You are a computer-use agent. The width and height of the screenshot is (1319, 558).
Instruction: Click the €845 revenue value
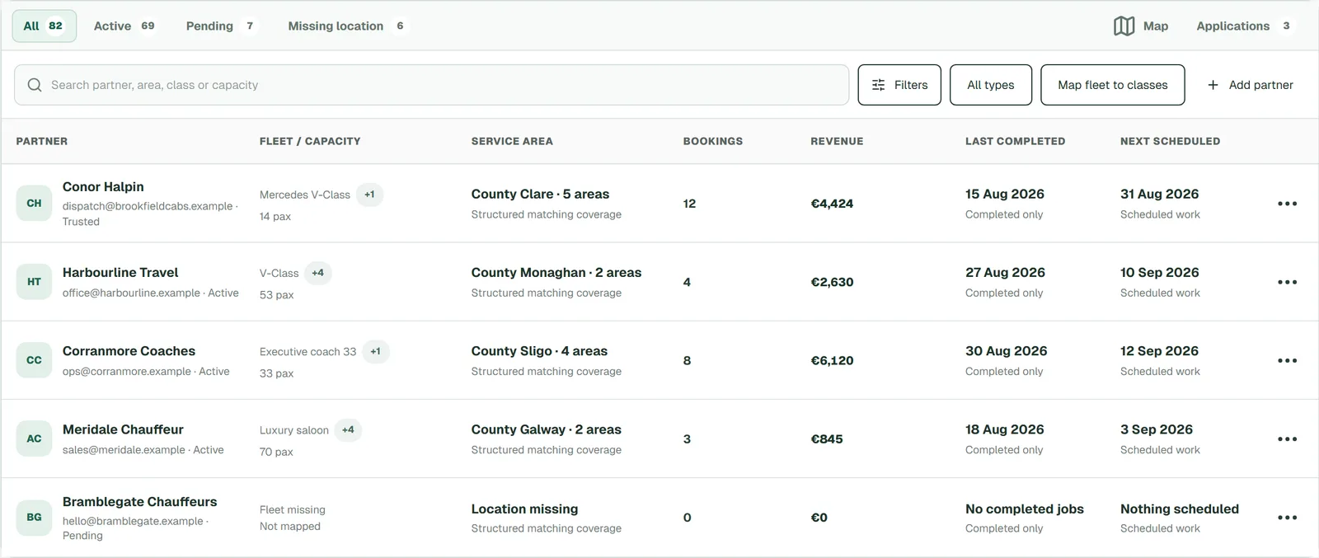click(827, 438)
